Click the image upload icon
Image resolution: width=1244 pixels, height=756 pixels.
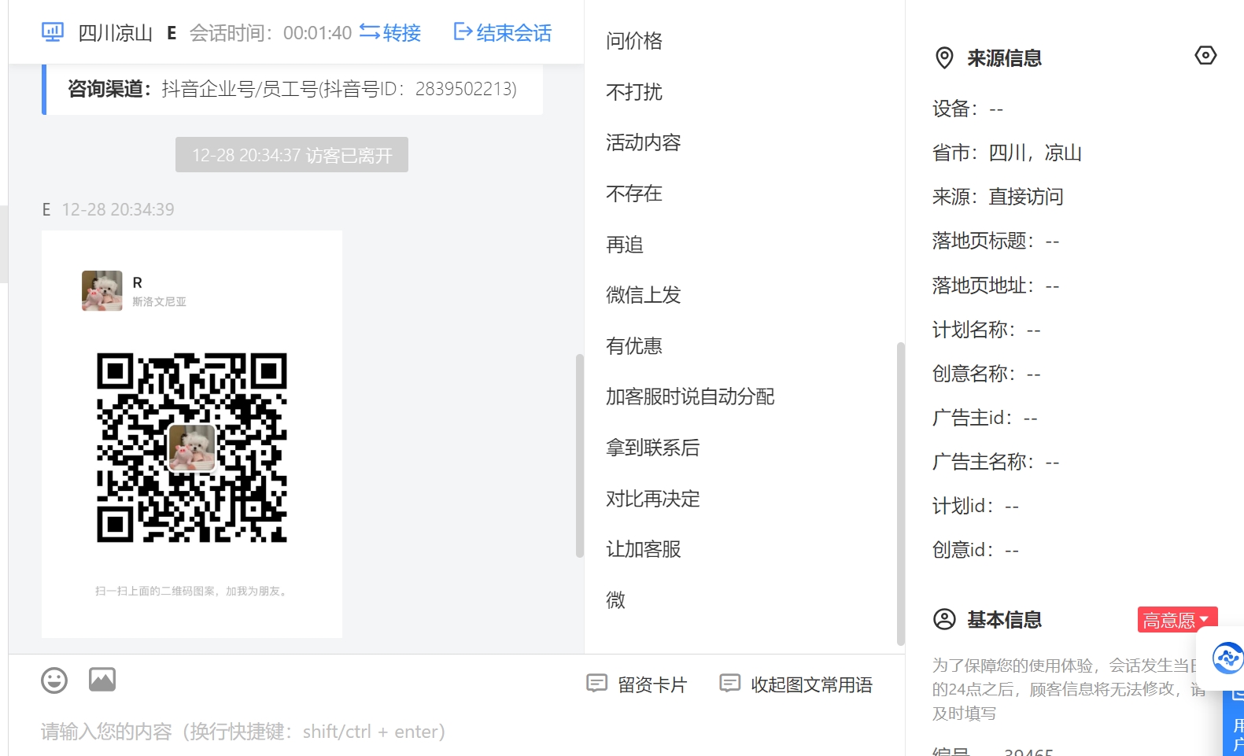click(x=102, y=680)
